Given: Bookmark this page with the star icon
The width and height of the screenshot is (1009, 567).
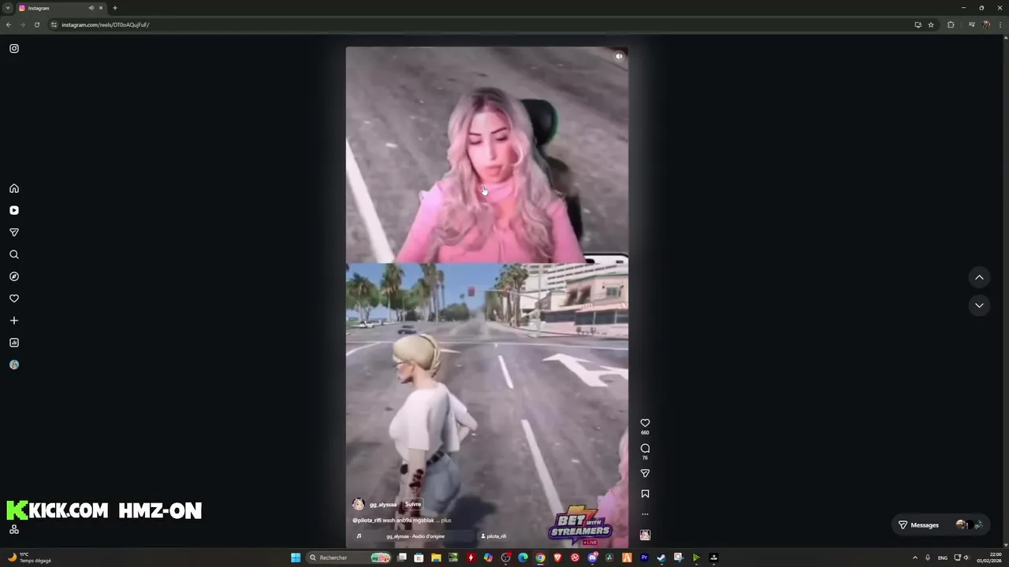Looking at the screenshot, I should coord(931,24).
